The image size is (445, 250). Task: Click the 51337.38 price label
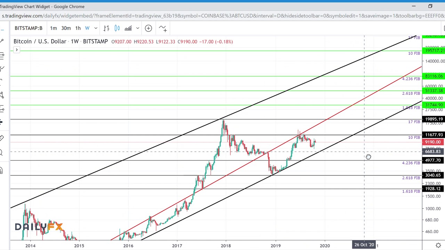(x=434, y=91)
